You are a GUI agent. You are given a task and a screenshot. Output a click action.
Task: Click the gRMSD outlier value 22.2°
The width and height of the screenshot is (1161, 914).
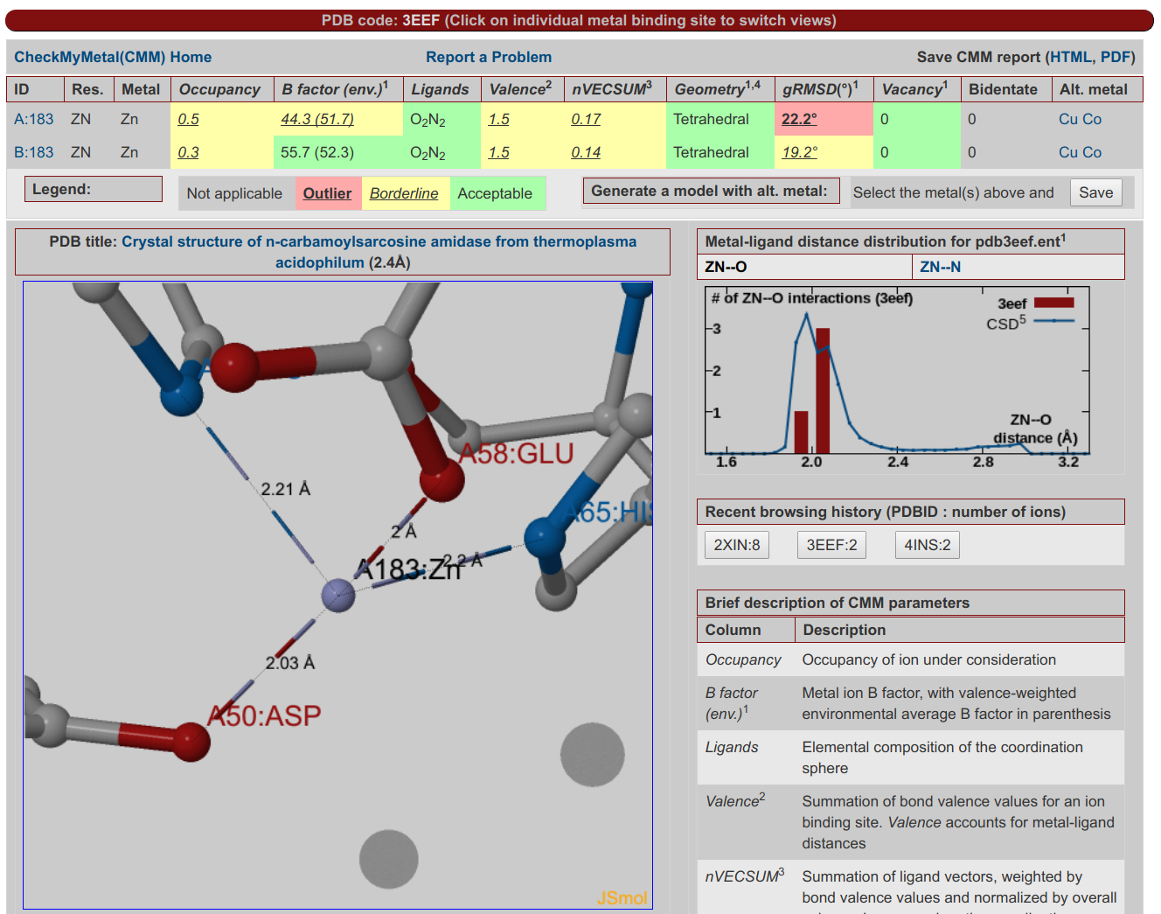tap(799, 119)
